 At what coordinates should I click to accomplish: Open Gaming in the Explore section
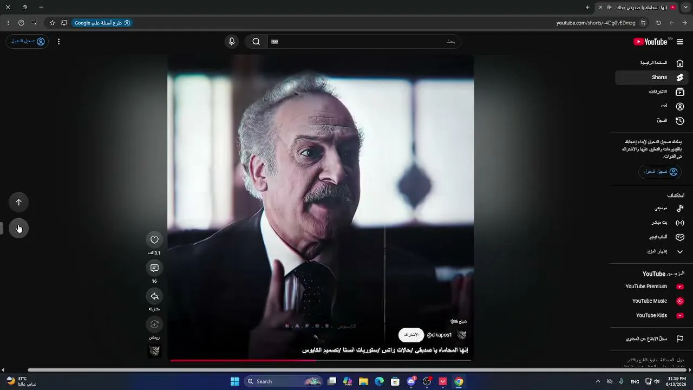(652, 237)
